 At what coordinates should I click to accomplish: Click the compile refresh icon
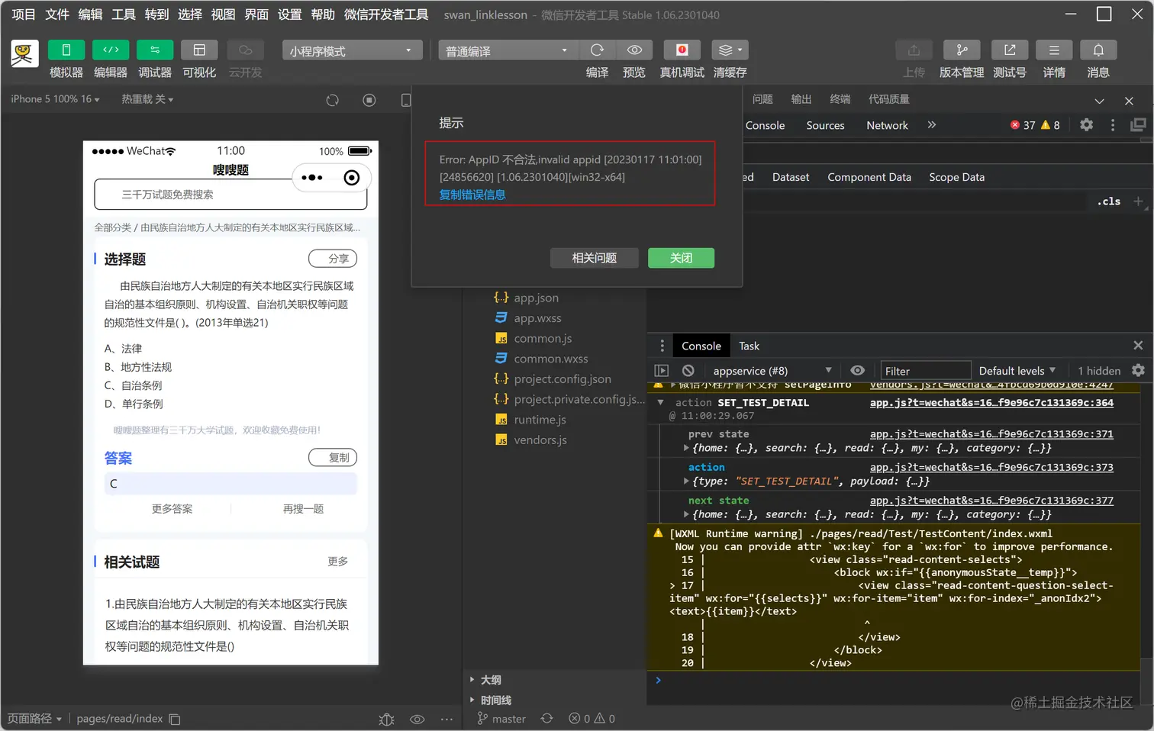[x=597, y=50]
